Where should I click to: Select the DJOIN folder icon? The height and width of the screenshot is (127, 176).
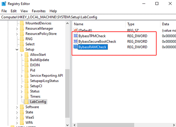(27, 65)
